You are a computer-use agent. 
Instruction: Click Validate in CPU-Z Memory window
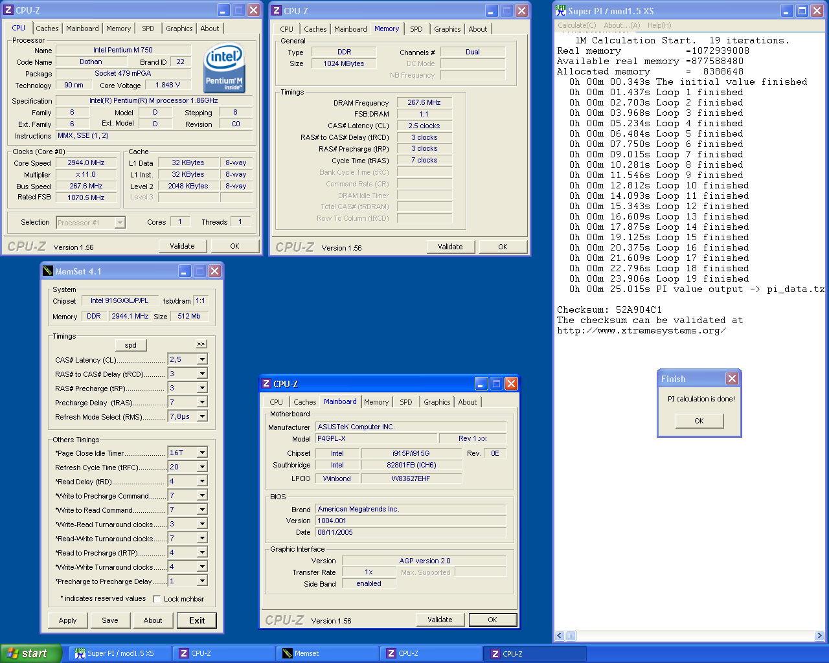450,247
